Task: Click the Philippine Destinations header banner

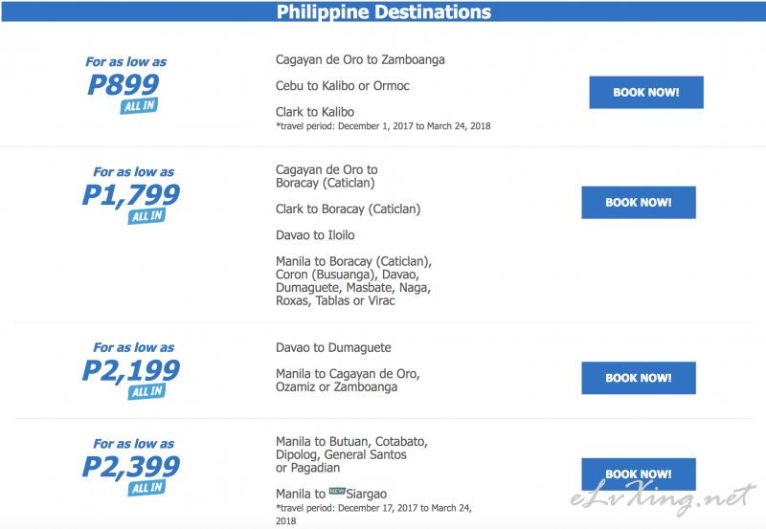Action: click(384, 11)
